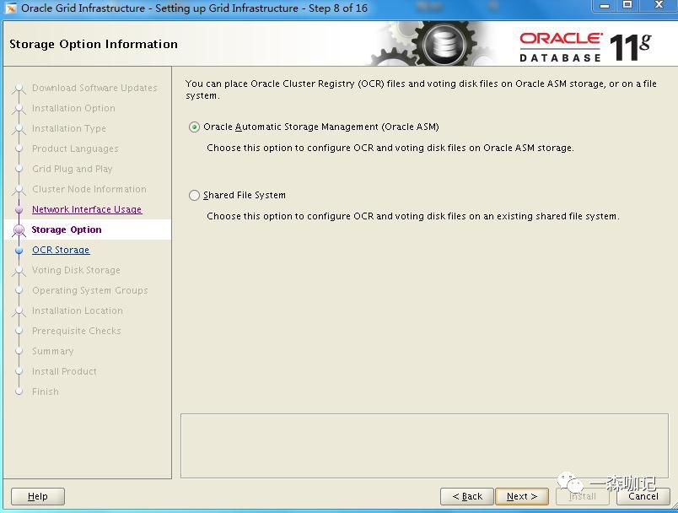Select Oracle Automatic Storage Management radio button
The image size is (678, 513).
point(194,127)
